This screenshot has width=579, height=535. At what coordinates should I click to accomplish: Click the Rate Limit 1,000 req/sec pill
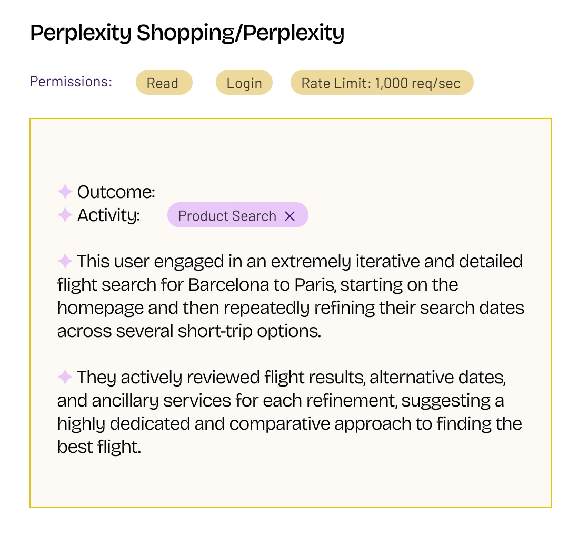pyautogui.click(x=381, y=83)
